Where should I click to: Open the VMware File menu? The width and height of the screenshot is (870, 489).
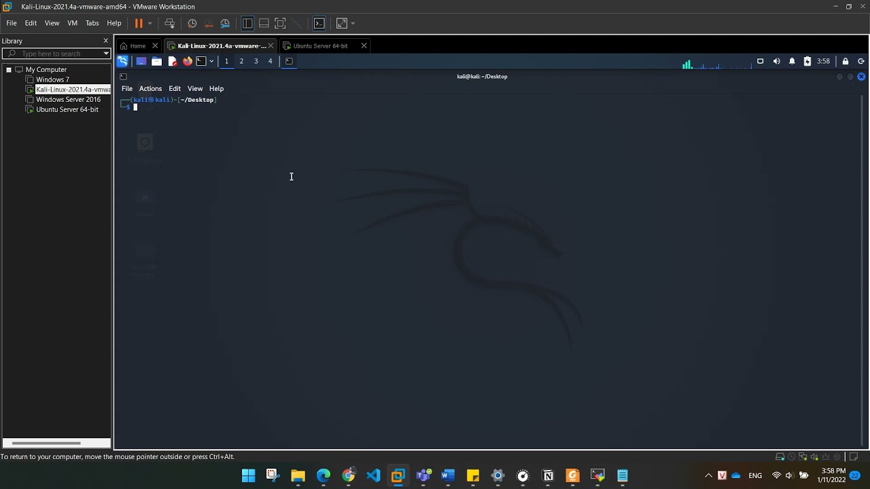click(12, 23)
